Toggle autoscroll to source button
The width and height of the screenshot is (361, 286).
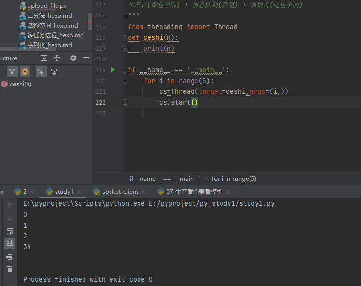coord(41,72)
